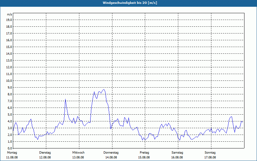
Task: Click the 16,0 axis value
Action: pos(9,40)
